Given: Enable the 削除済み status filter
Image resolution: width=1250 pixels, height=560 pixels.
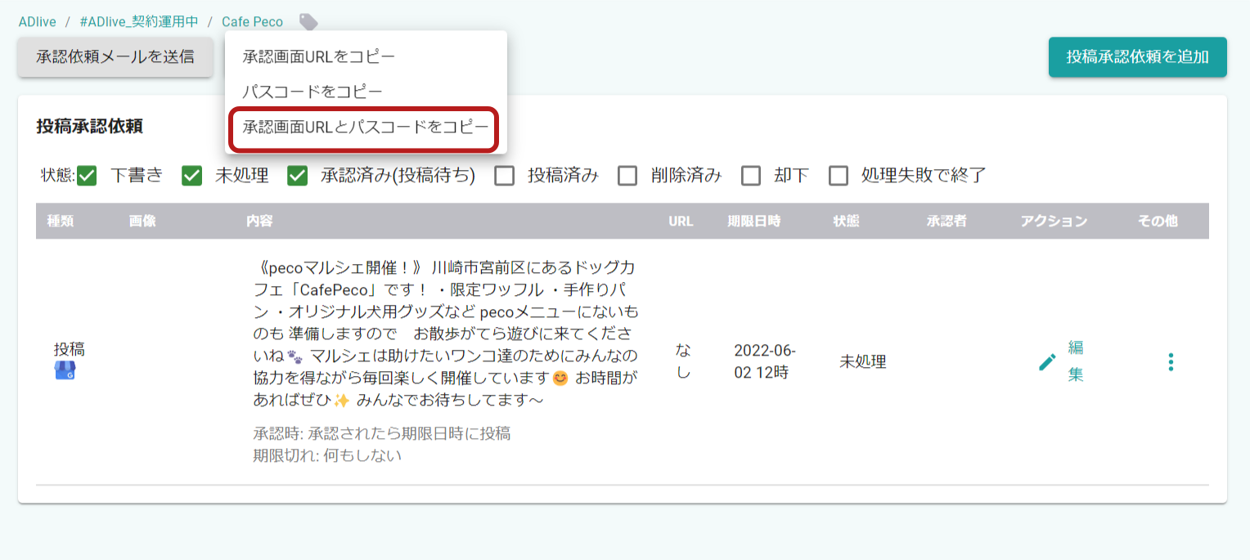Looking at the screenshot, I should (627, 176).
